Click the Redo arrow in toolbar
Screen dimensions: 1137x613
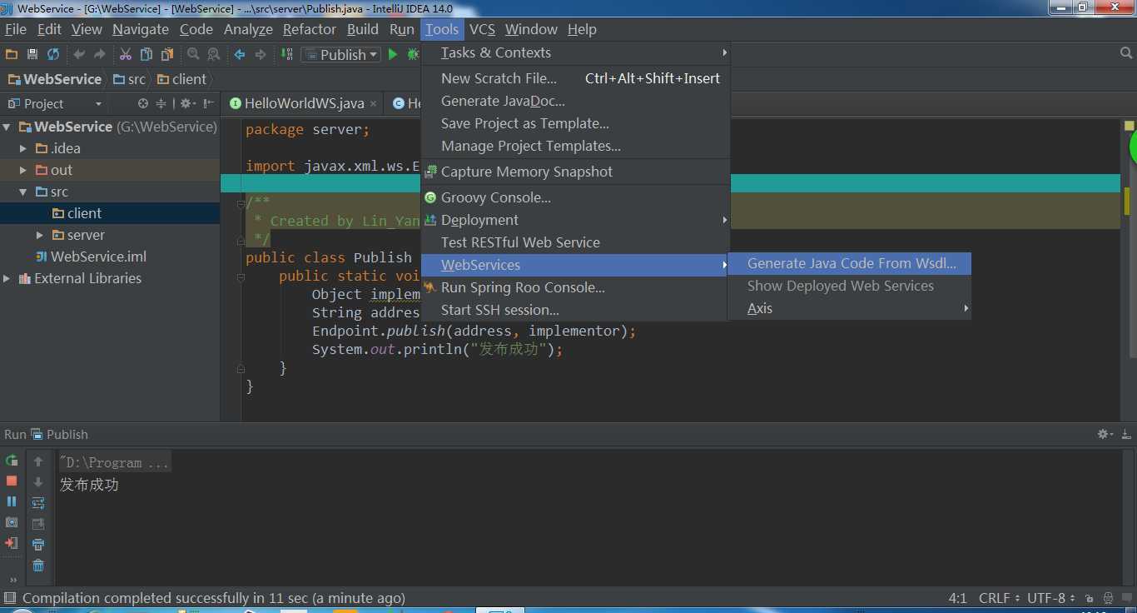100,54
